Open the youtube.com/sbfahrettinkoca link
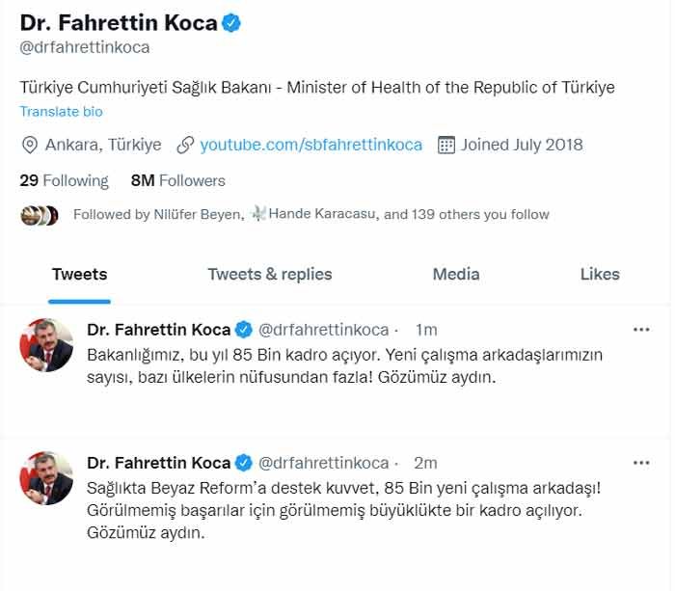The height and width of the screenshot is (591, 675). (x=310, y=146)
